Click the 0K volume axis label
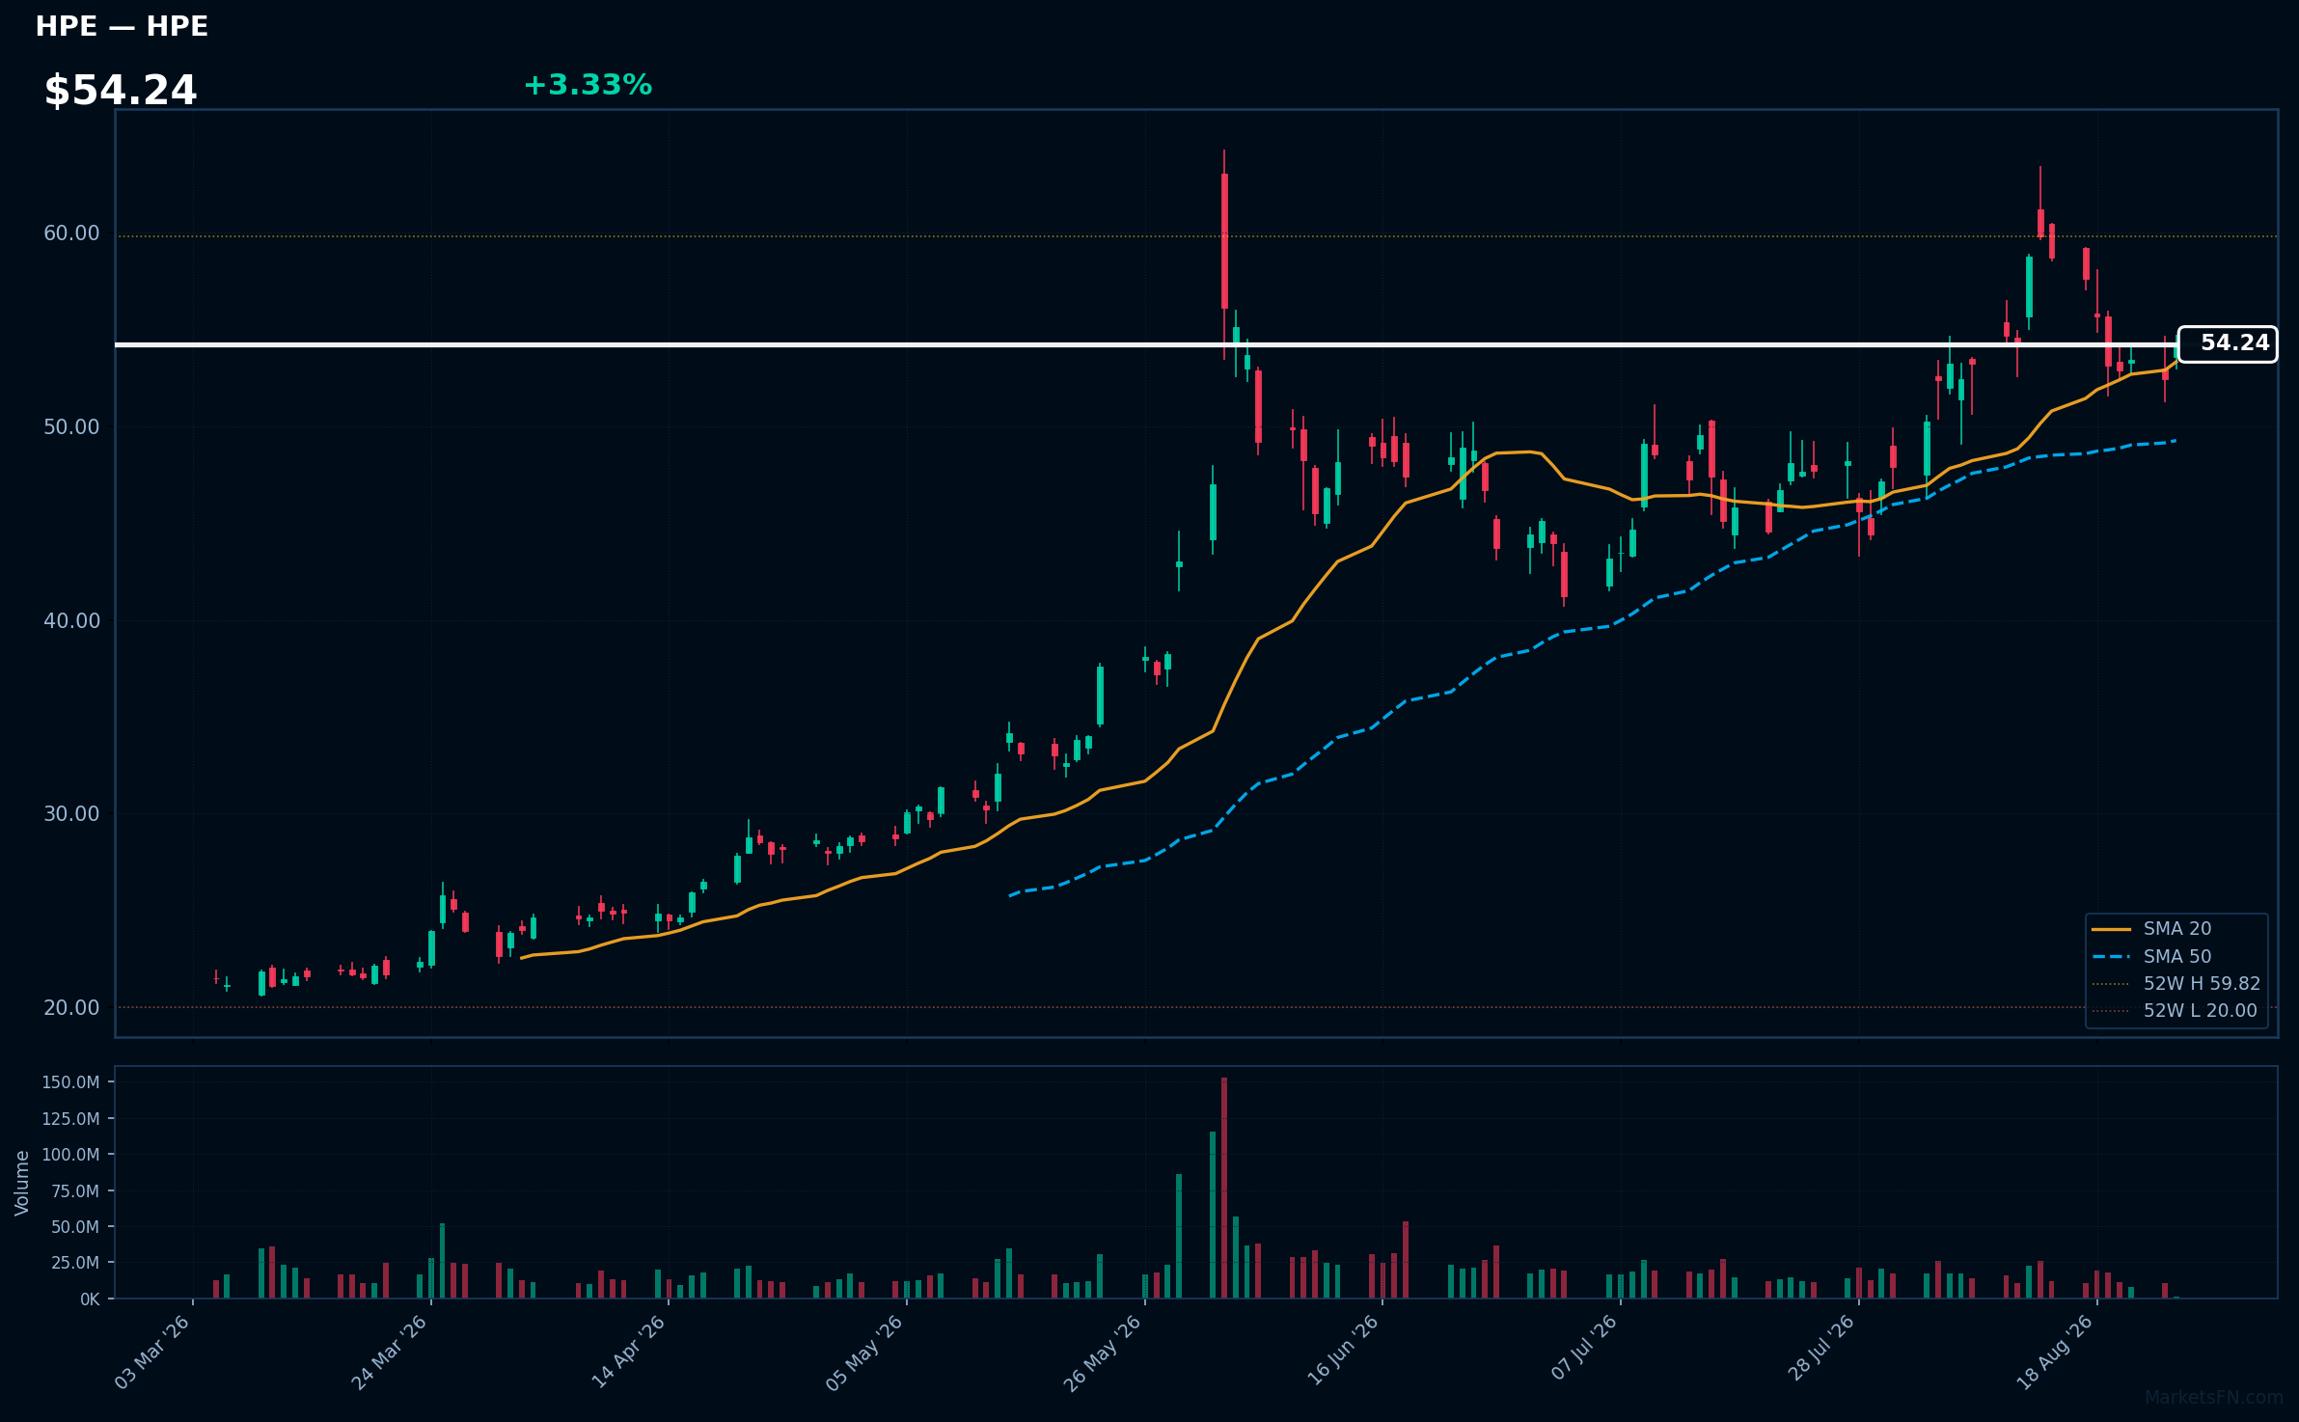The image size is (2299, 1422). coord(90,1299)
